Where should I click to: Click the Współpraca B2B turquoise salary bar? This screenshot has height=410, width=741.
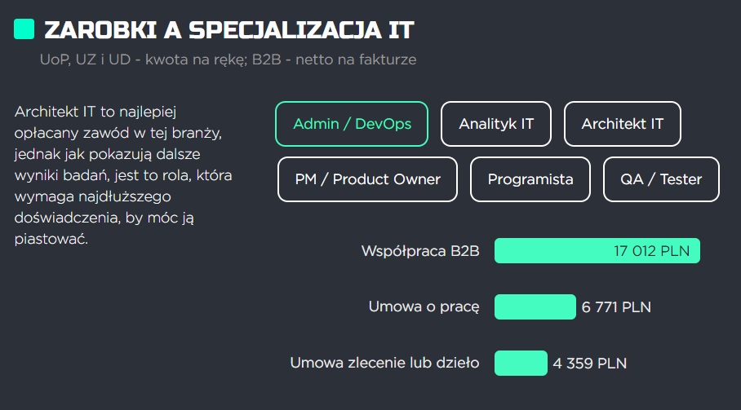[597, 250]
